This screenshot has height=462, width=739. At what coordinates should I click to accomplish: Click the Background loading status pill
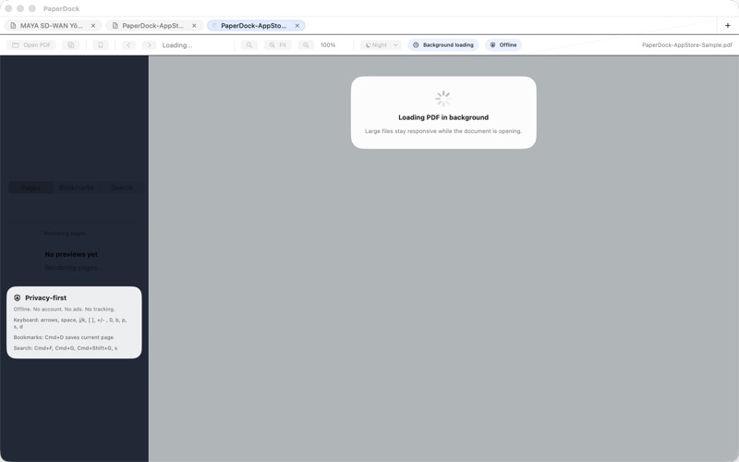[x=443, y=44]
